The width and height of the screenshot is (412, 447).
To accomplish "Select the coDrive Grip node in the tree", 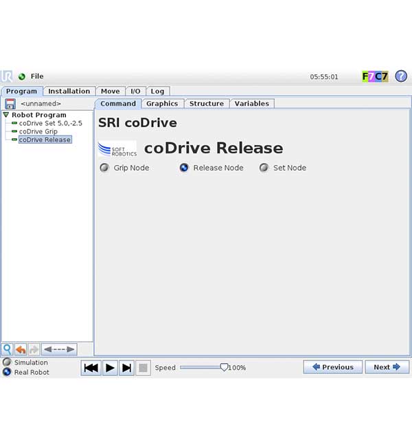I will tap(38, 131).
